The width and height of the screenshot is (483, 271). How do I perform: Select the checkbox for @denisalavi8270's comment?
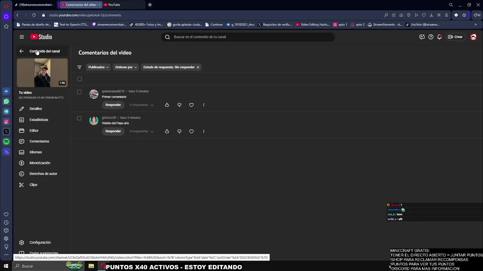pyautogui.click(x=79, y=92)
